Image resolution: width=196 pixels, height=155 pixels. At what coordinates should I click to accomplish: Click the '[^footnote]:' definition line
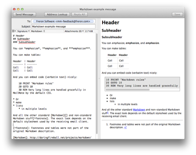(51, 128)
